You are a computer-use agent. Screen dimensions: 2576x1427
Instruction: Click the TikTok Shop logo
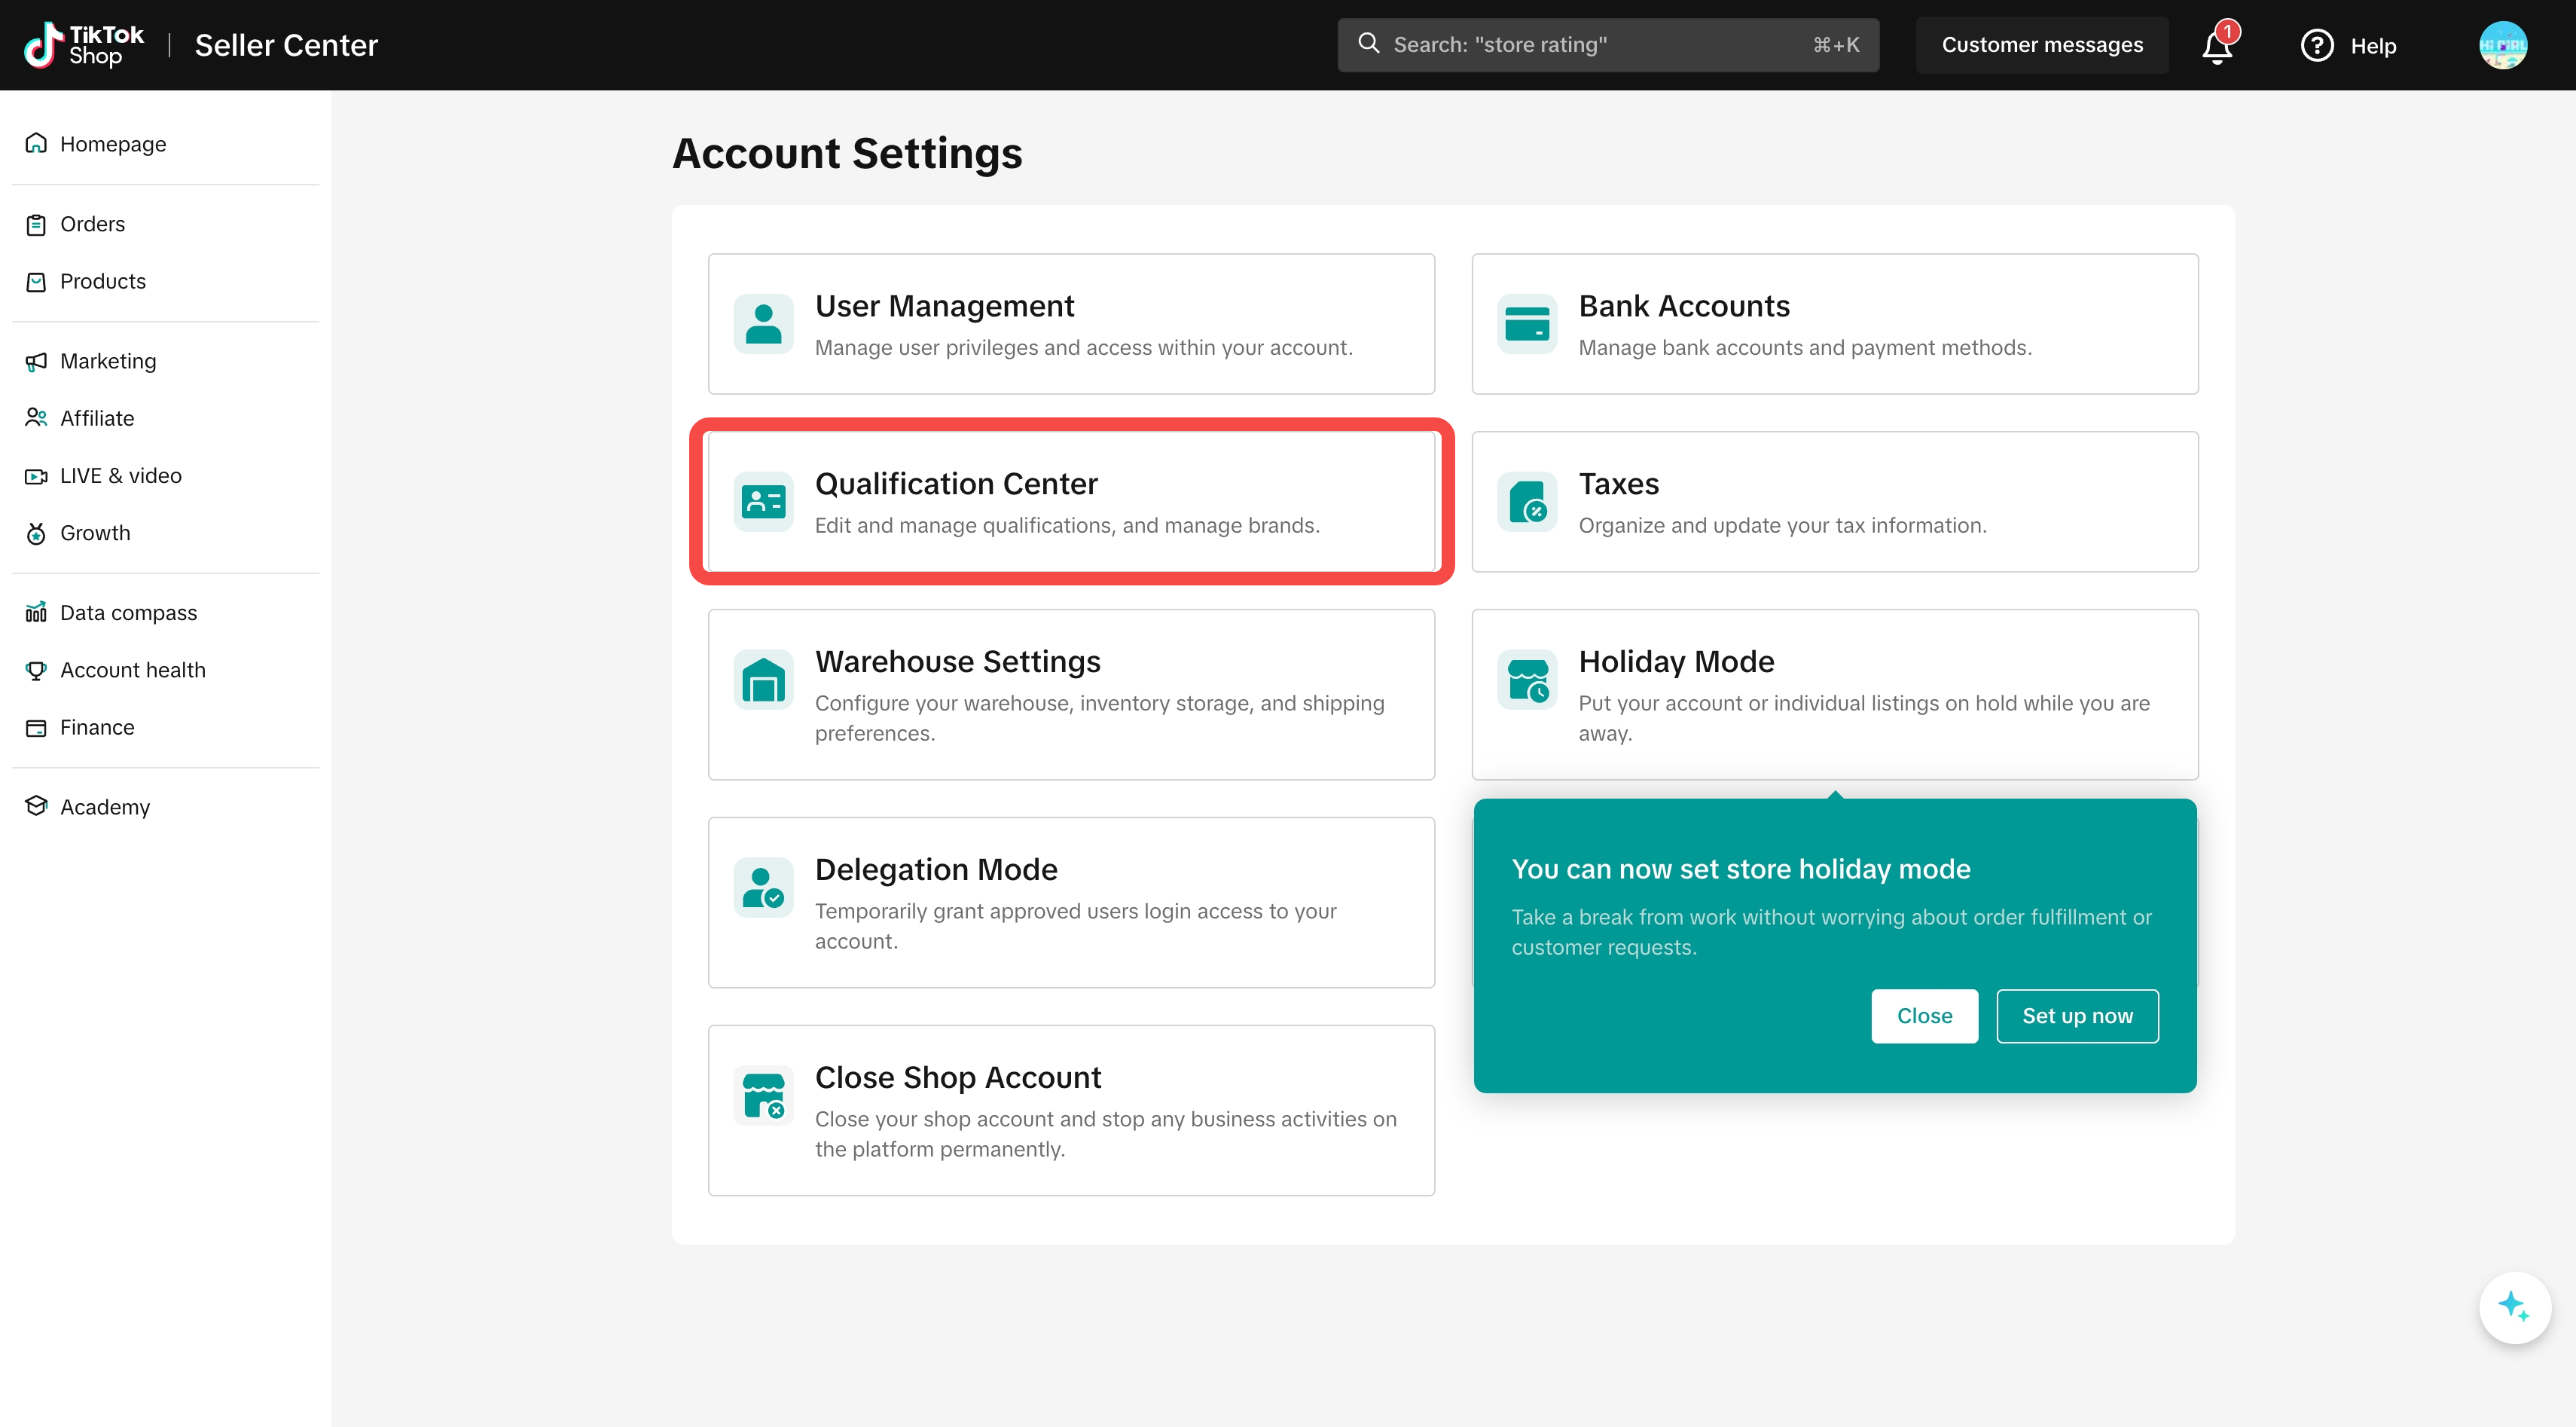click(84, 45)
